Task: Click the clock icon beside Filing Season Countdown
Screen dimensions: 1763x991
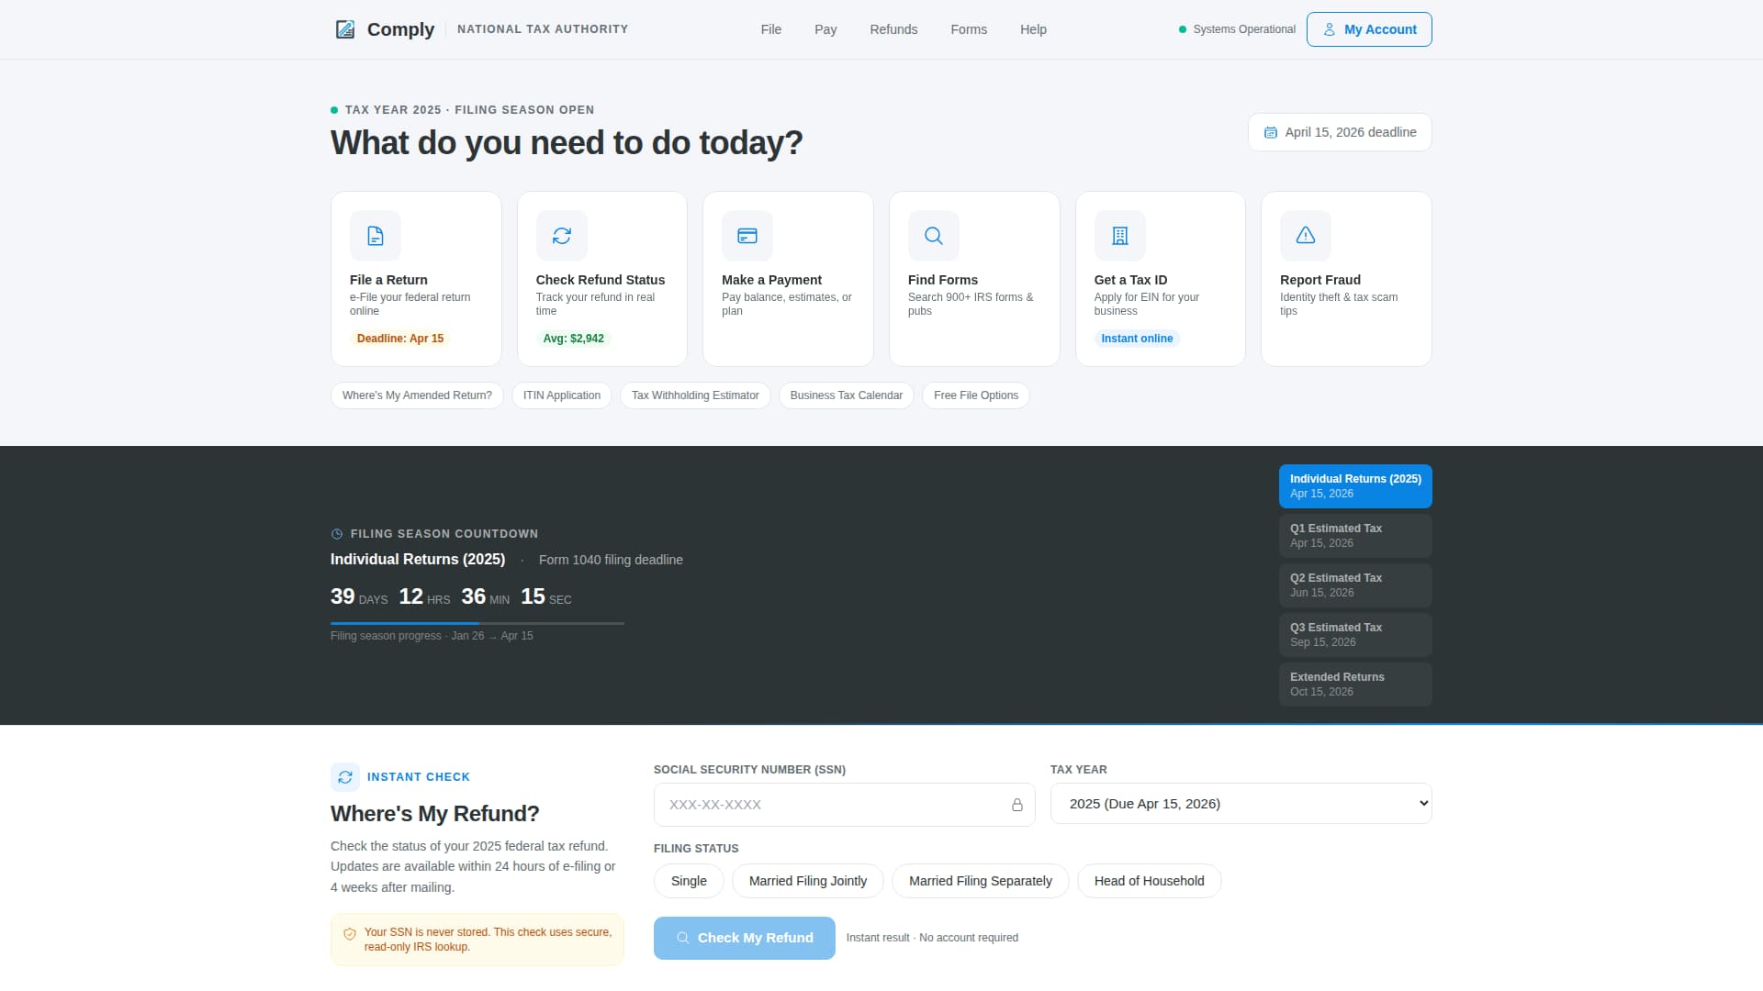Action: point(337,534)
